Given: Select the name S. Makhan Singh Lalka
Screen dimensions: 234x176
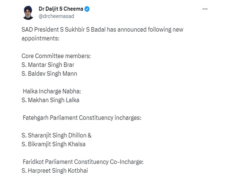Looking at the screenshot, I should point(50,100).
